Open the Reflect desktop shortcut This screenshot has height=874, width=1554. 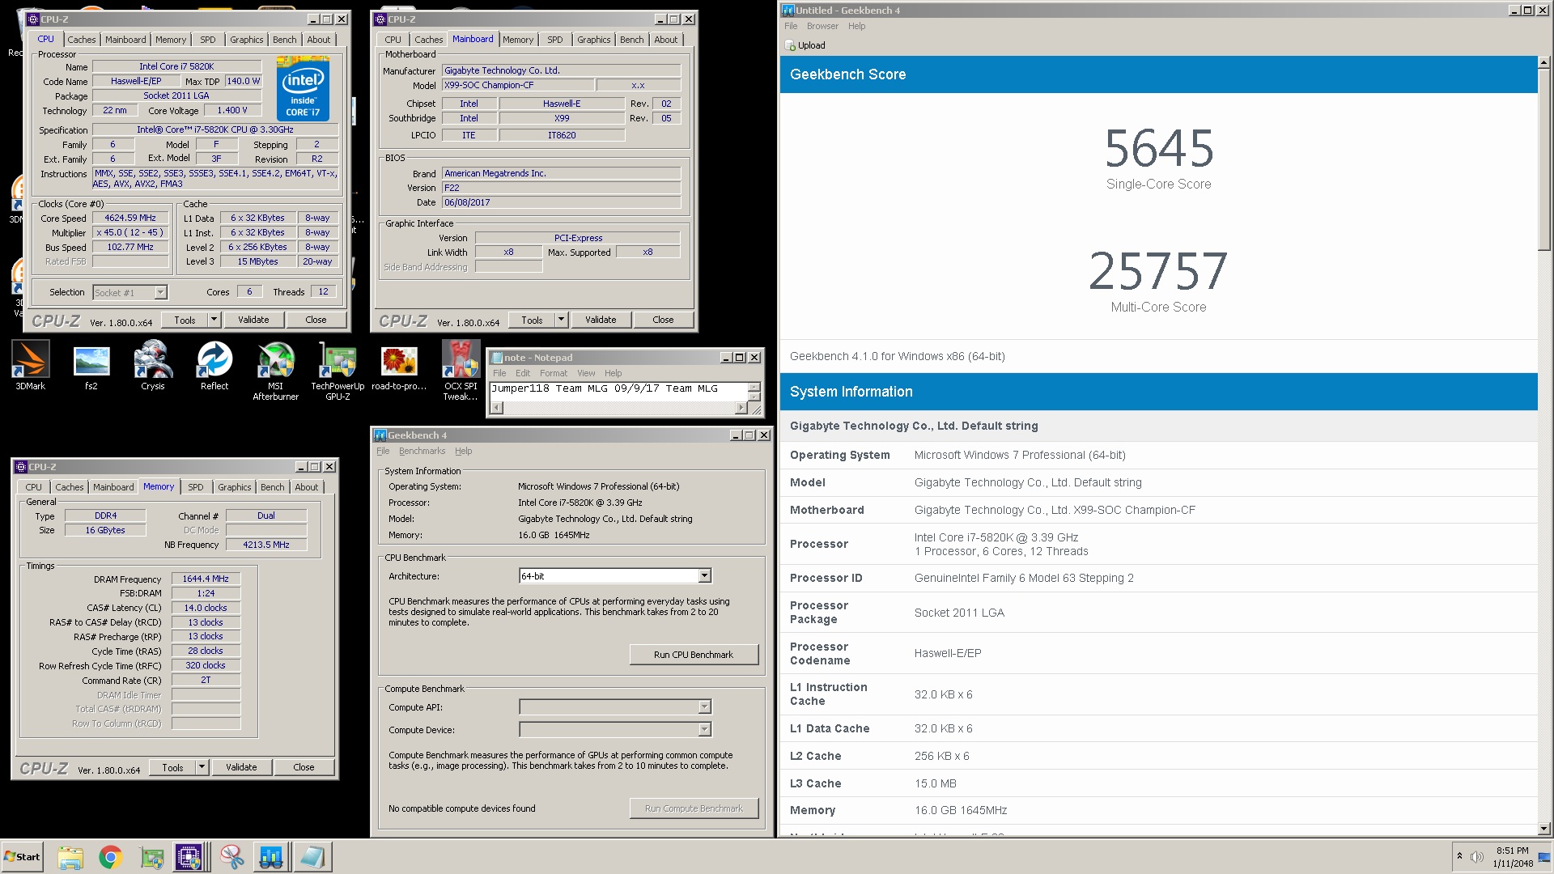(214, 366)
